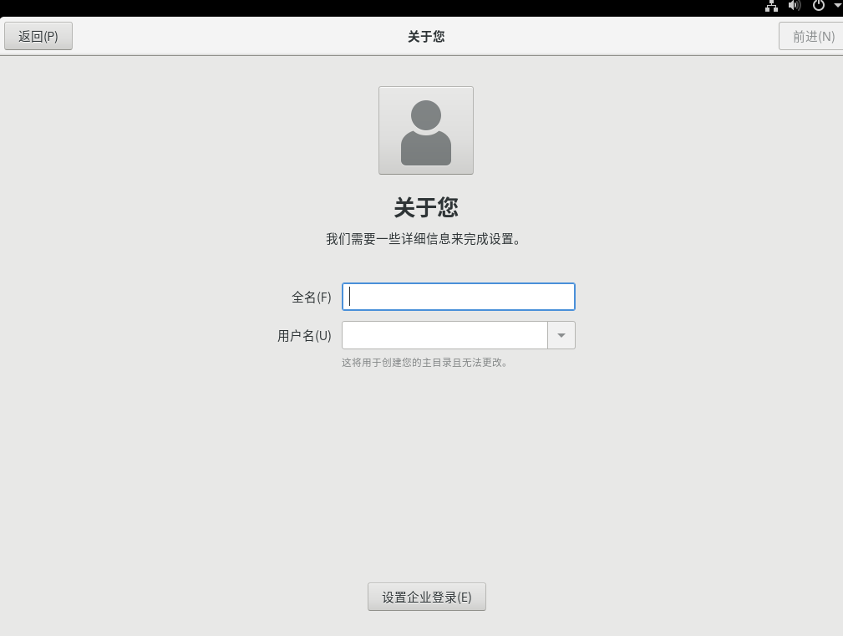Proceed with the 前进(N) button

pos(812,36)
